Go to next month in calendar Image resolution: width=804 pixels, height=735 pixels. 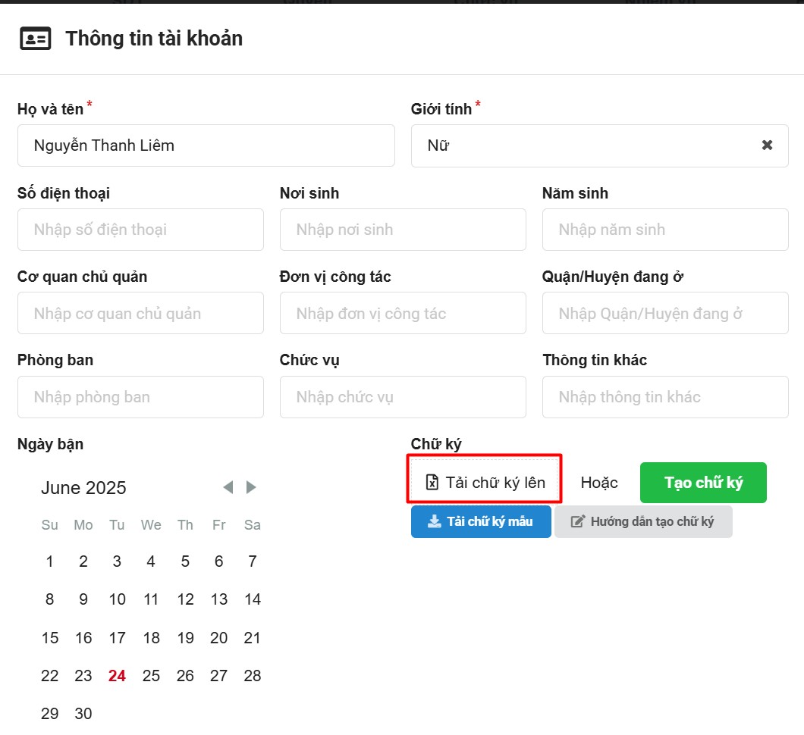252,487
